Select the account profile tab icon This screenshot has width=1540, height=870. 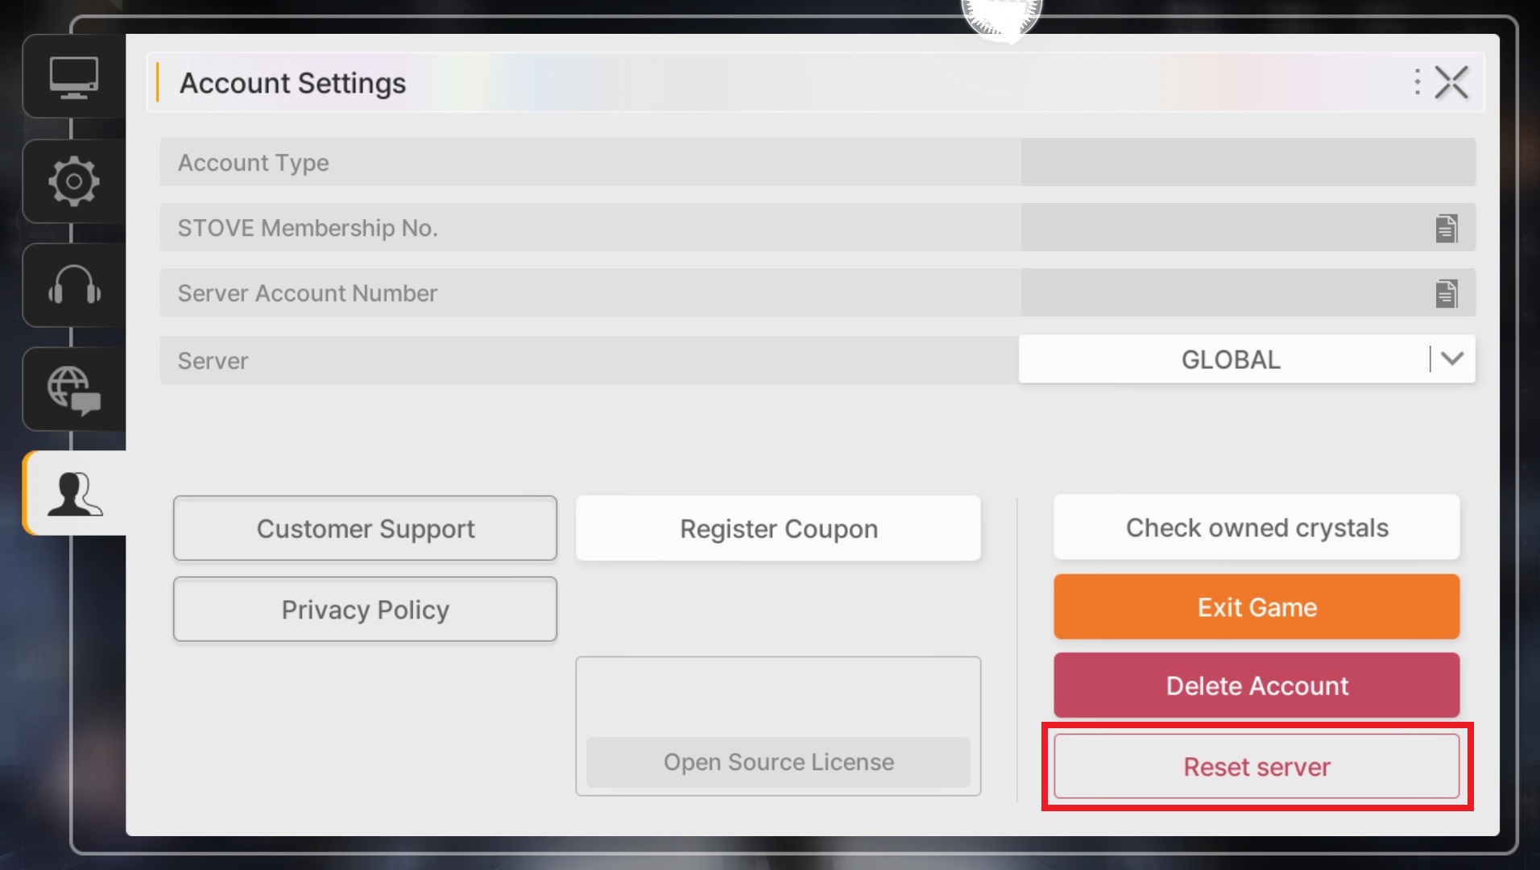click(75, 493)
